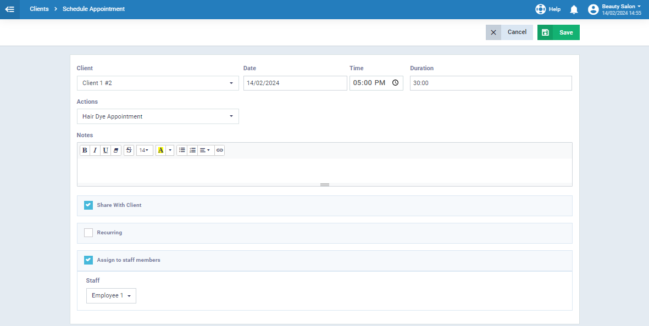
Task: Open the paragraph alignment dropdown
Action: [x=206, y=150]
